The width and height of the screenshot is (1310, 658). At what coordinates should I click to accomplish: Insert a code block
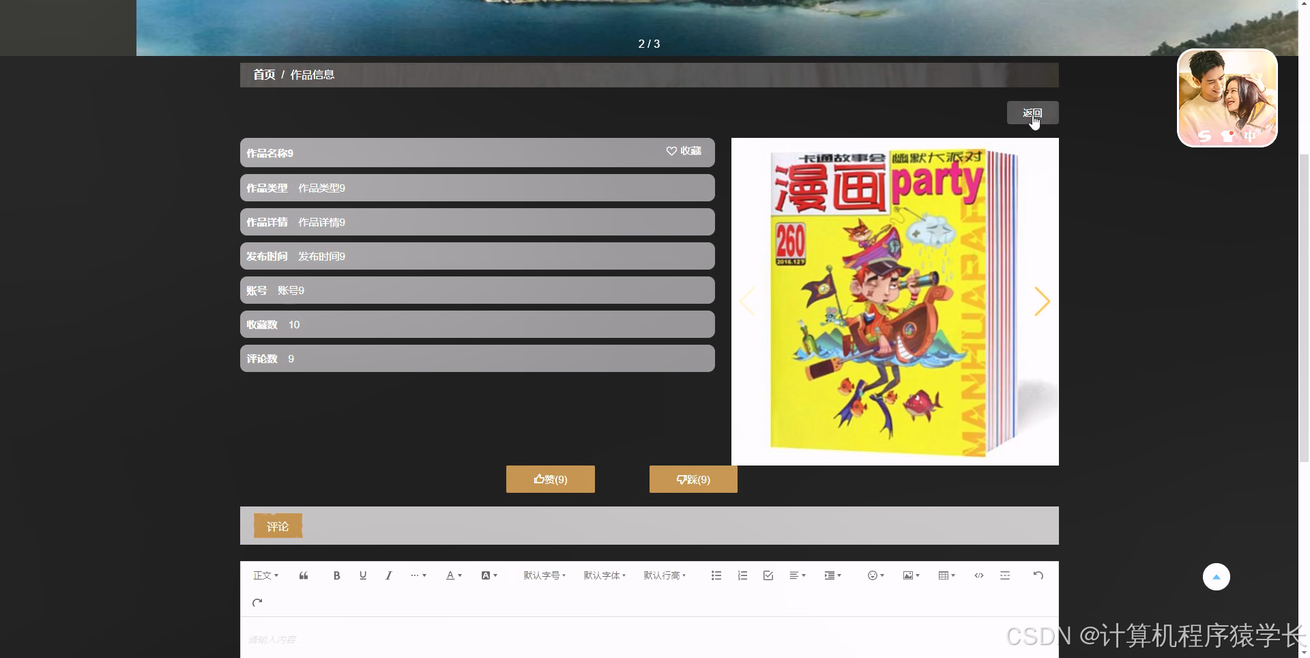(979, 575)
